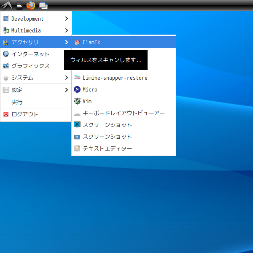Expand the 設定 submenu arrow
This screenshot has width=253, height=253.
click(67, 90)
